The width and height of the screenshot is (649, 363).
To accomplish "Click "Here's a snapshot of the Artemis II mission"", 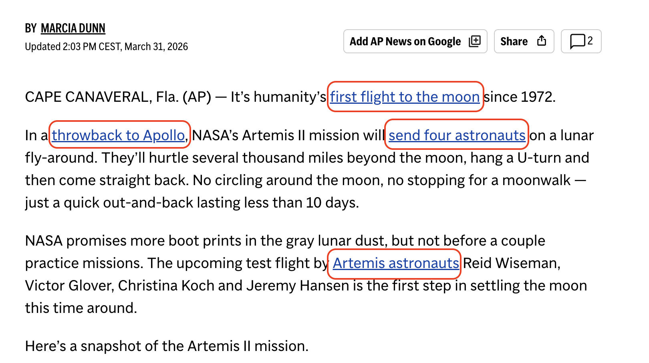I will click(x=167, y=346).
